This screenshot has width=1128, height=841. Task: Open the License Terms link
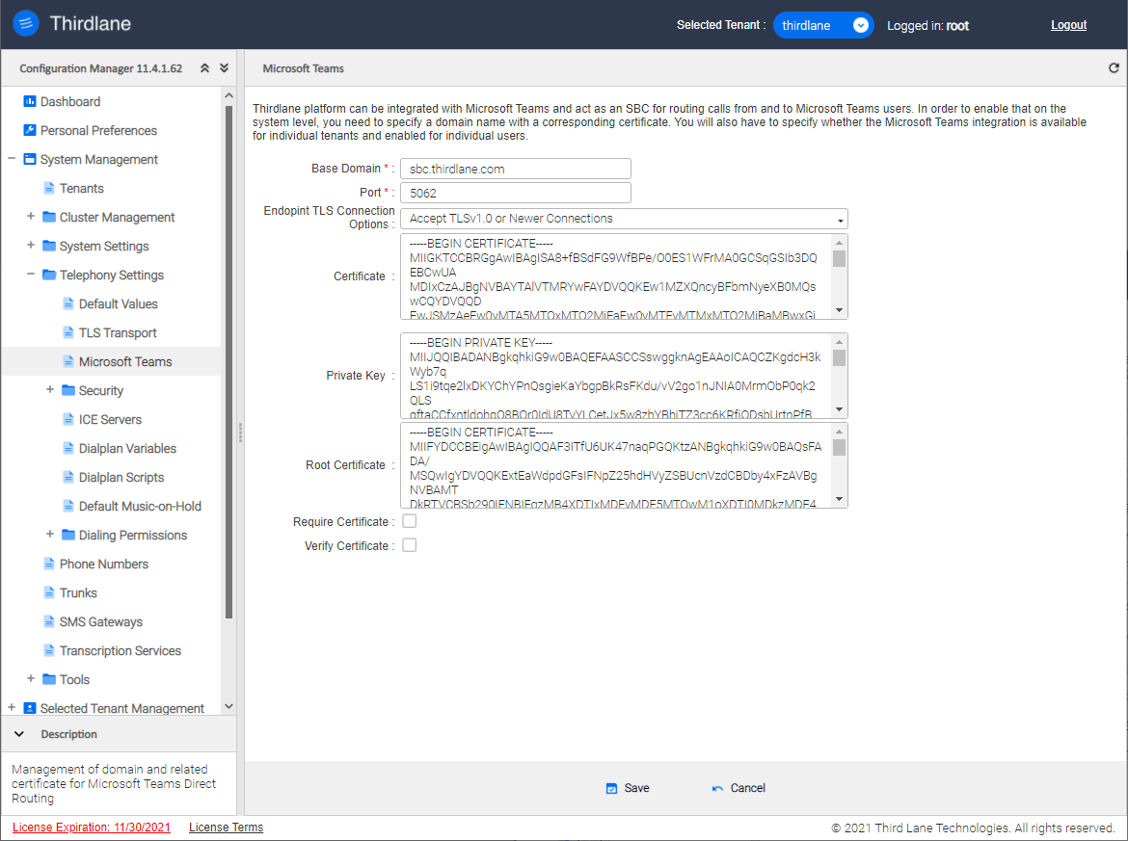226,828
